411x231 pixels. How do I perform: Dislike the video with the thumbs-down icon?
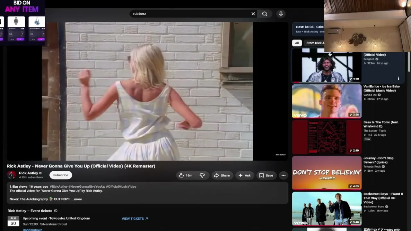pyautogui.click(x=202, y=175)
